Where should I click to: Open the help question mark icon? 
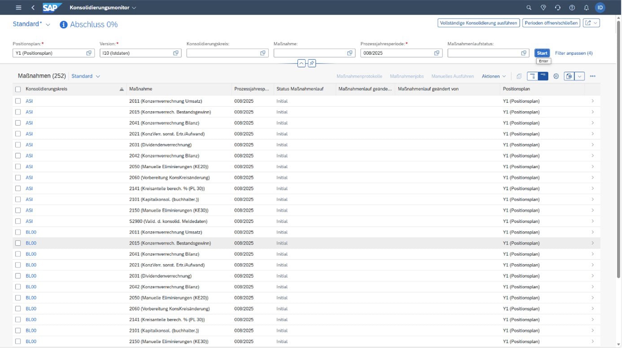572,8
